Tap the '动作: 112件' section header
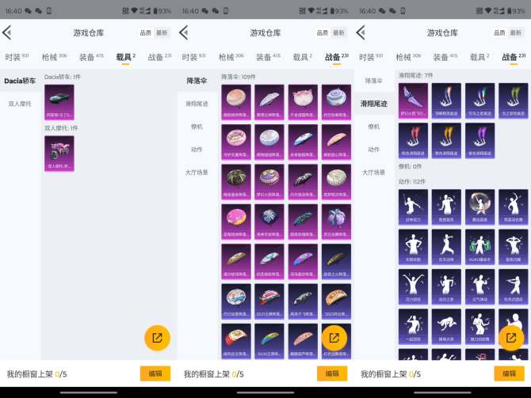The width and height of the screenshot is (531, 398). click(x=412, y=181)
